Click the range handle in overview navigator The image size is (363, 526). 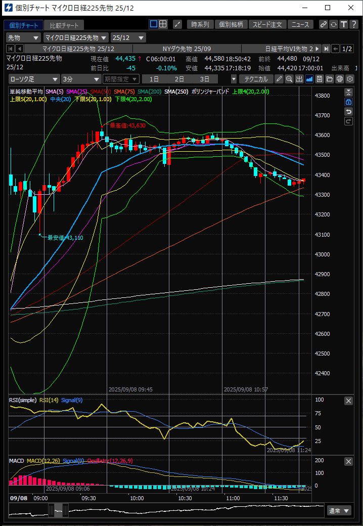tap(59, 510)
